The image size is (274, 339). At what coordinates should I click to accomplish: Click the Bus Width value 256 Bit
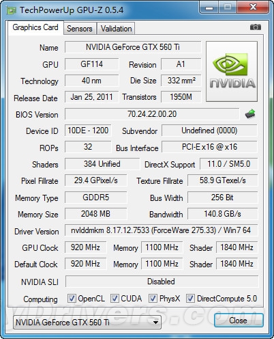222,198
